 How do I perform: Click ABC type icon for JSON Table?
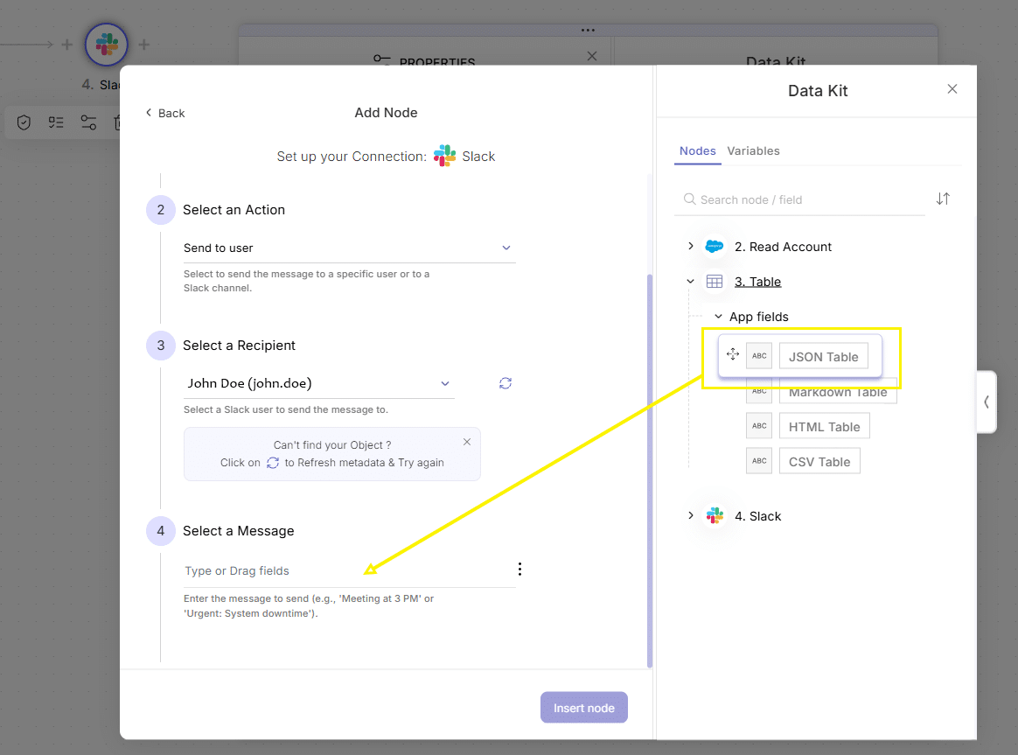pos(759,356)
